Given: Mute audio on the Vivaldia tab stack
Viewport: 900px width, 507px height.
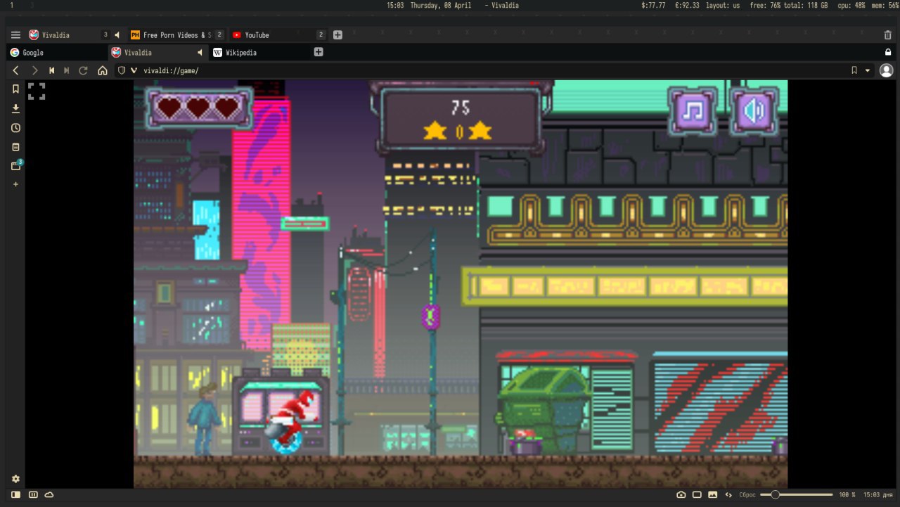Looking at the screenshot, I should (x=117, y=34).
